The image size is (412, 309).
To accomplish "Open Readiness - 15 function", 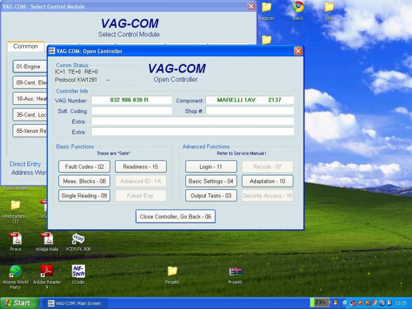I will tap(141, 167).
